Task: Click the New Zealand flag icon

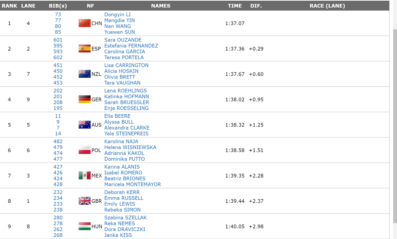Action: 84,74
